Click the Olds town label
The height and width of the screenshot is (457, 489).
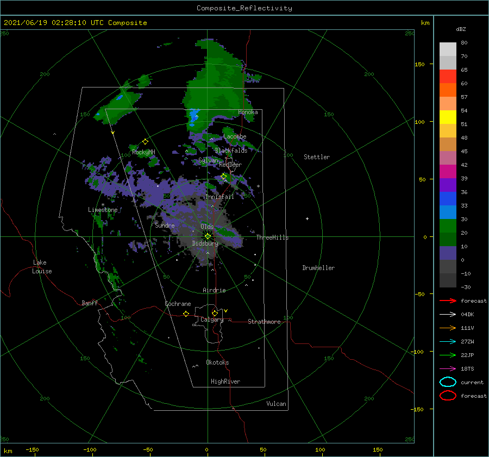pos(207,227)
